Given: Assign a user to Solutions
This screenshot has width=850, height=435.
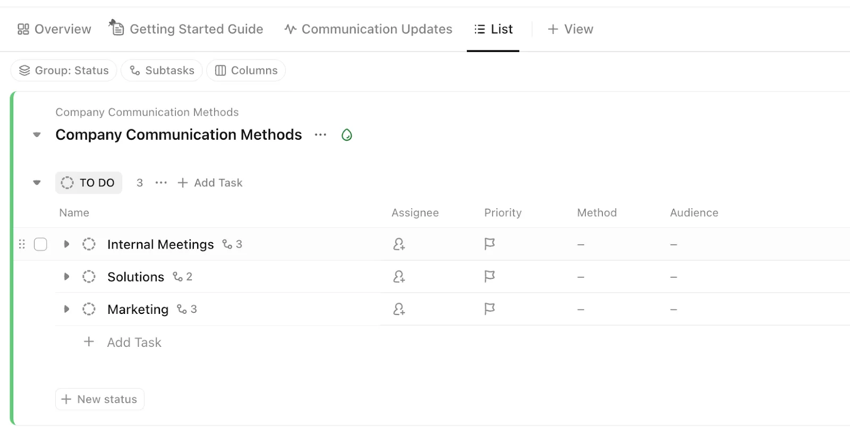Looking at the screenshot, I should pos(399,277).
